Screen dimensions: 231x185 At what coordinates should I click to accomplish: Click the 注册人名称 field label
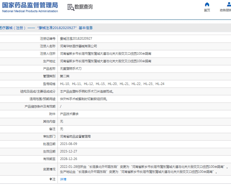pyautogui.click(x=48, y=46)
